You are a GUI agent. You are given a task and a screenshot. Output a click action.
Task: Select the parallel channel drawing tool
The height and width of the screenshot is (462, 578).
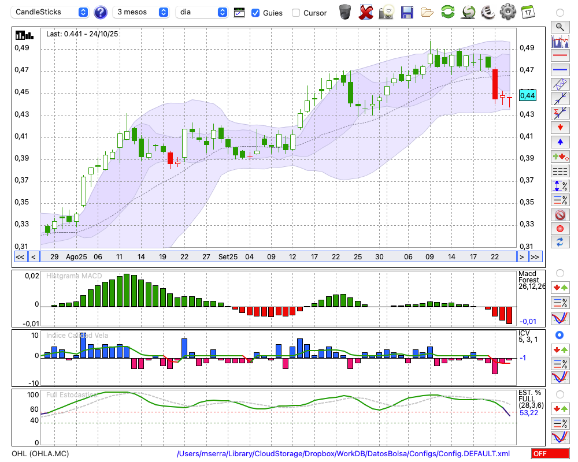560,84
